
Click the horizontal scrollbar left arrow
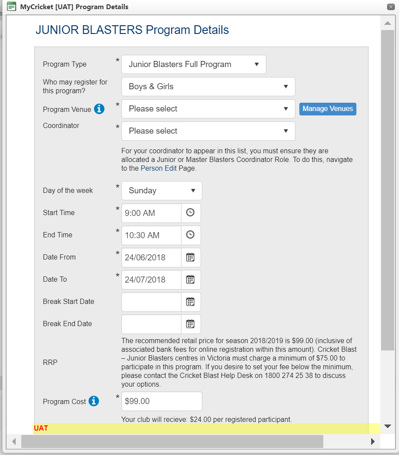[14, 442]
